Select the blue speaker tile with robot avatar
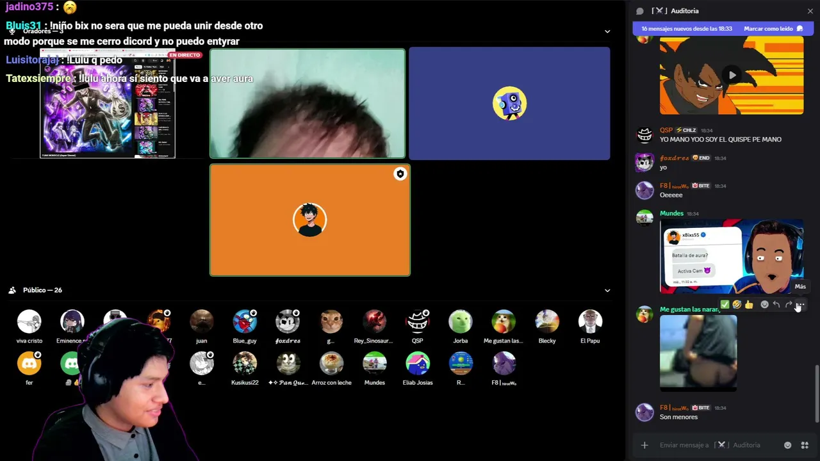This screenshot has height=461, width=820. click(x=509, y=103)
